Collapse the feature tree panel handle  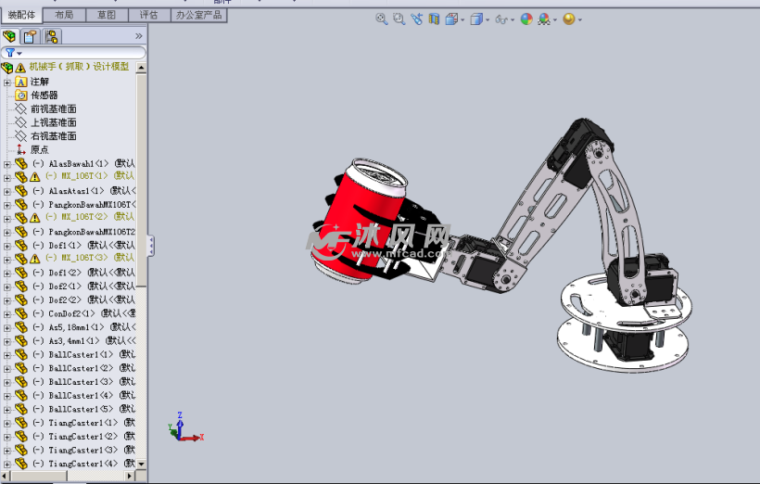151,246
